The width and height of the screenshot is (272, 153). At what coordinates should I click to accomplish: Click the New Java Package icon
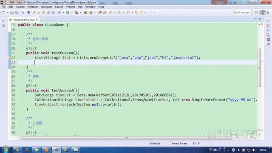pyautogui.click(x=85, y=12)
